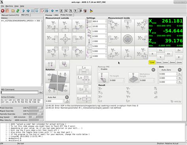The height and width of the screenshot is (145, 187).
Task: Step through program with step icon
Action: point(28,11)
